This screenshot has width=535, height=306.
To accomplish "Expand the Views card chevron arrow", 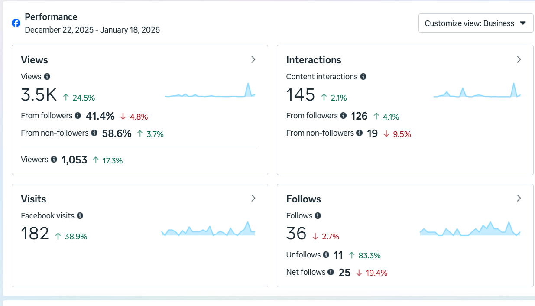I will point(253,60).
